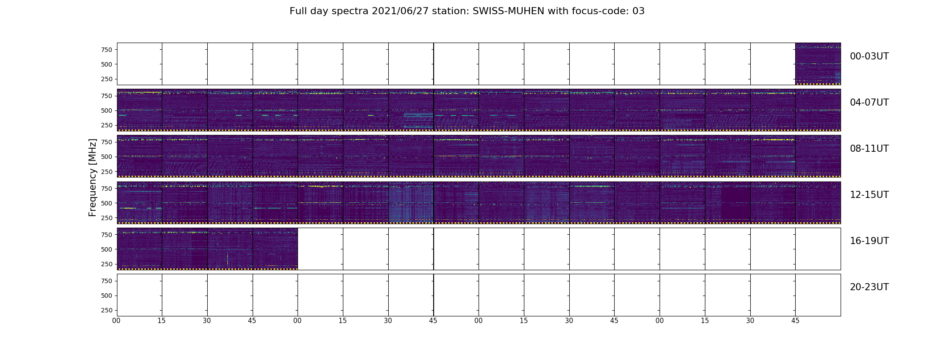
Task: Select the 08-11UT row label
Action: 869,149
